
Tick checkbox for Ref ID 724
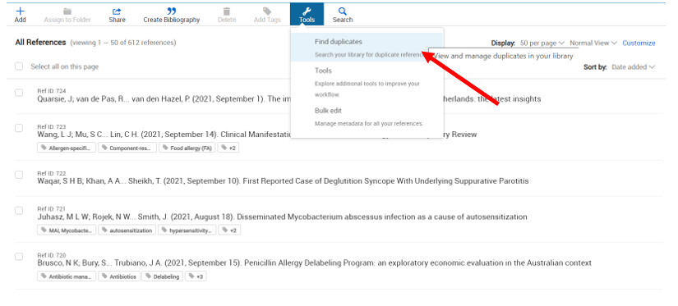click(x=19, y=93)
